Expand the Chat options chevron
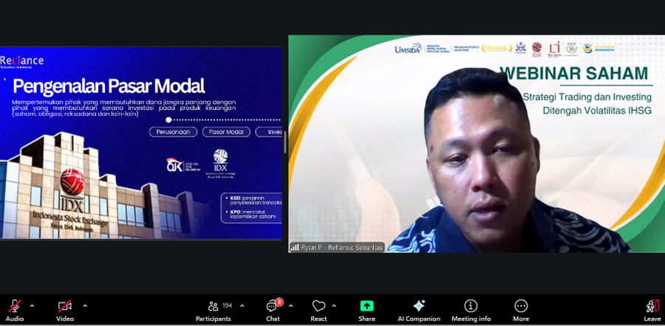 (290, 305)
